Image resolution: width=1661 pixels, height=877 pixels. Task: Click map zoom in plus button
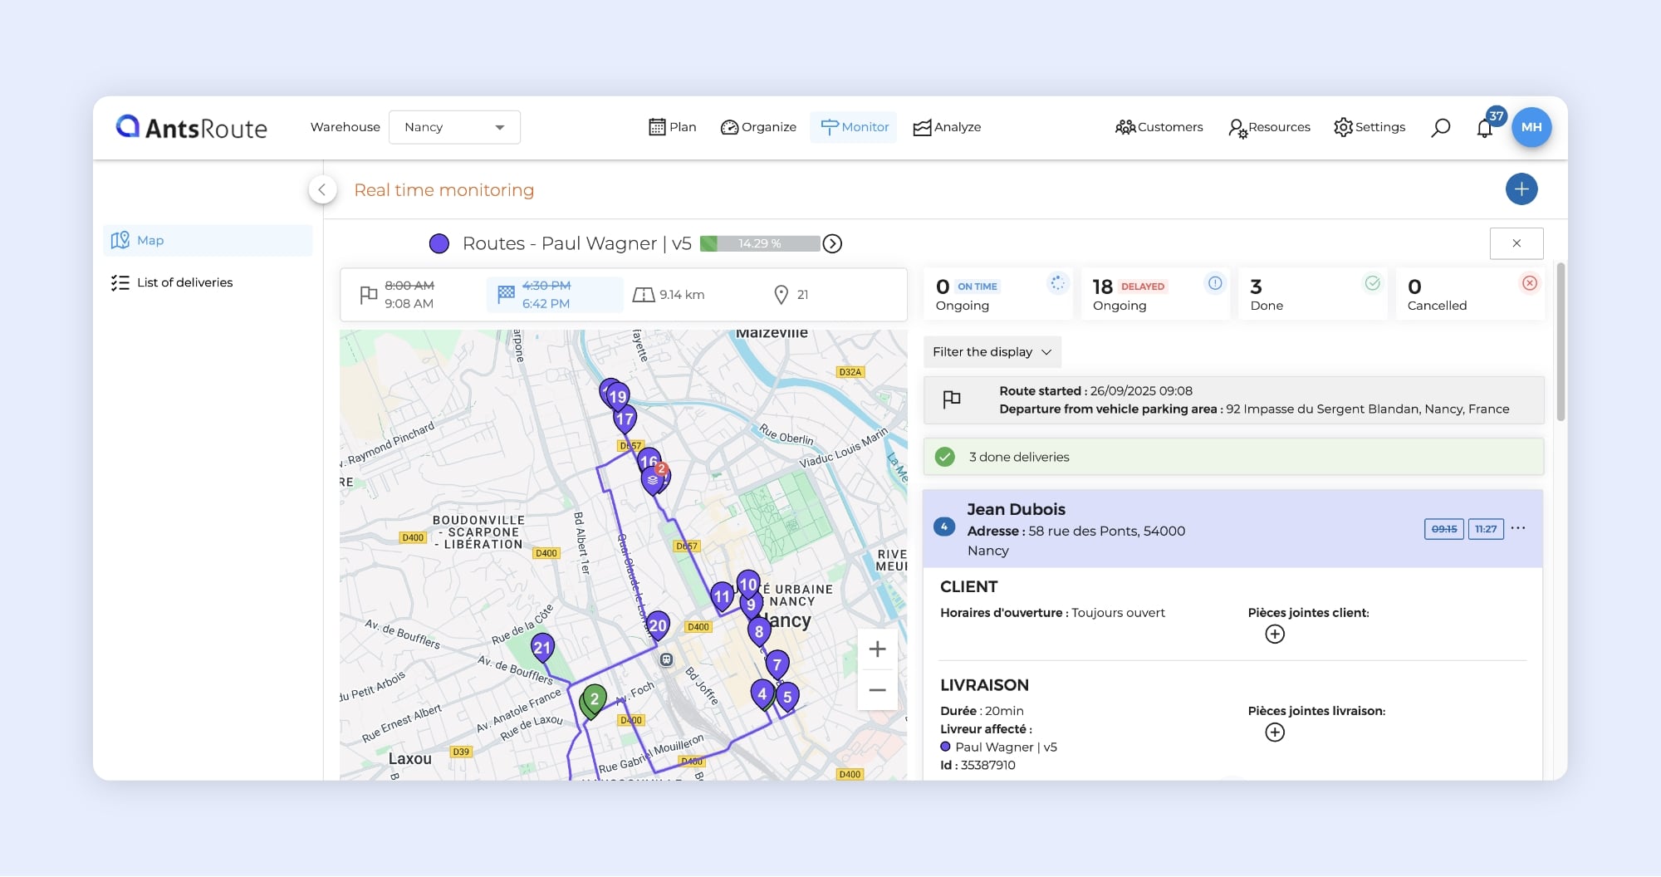pos(877,649)
